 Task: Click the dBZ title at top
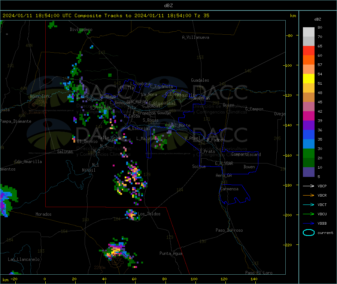point(168,6)
